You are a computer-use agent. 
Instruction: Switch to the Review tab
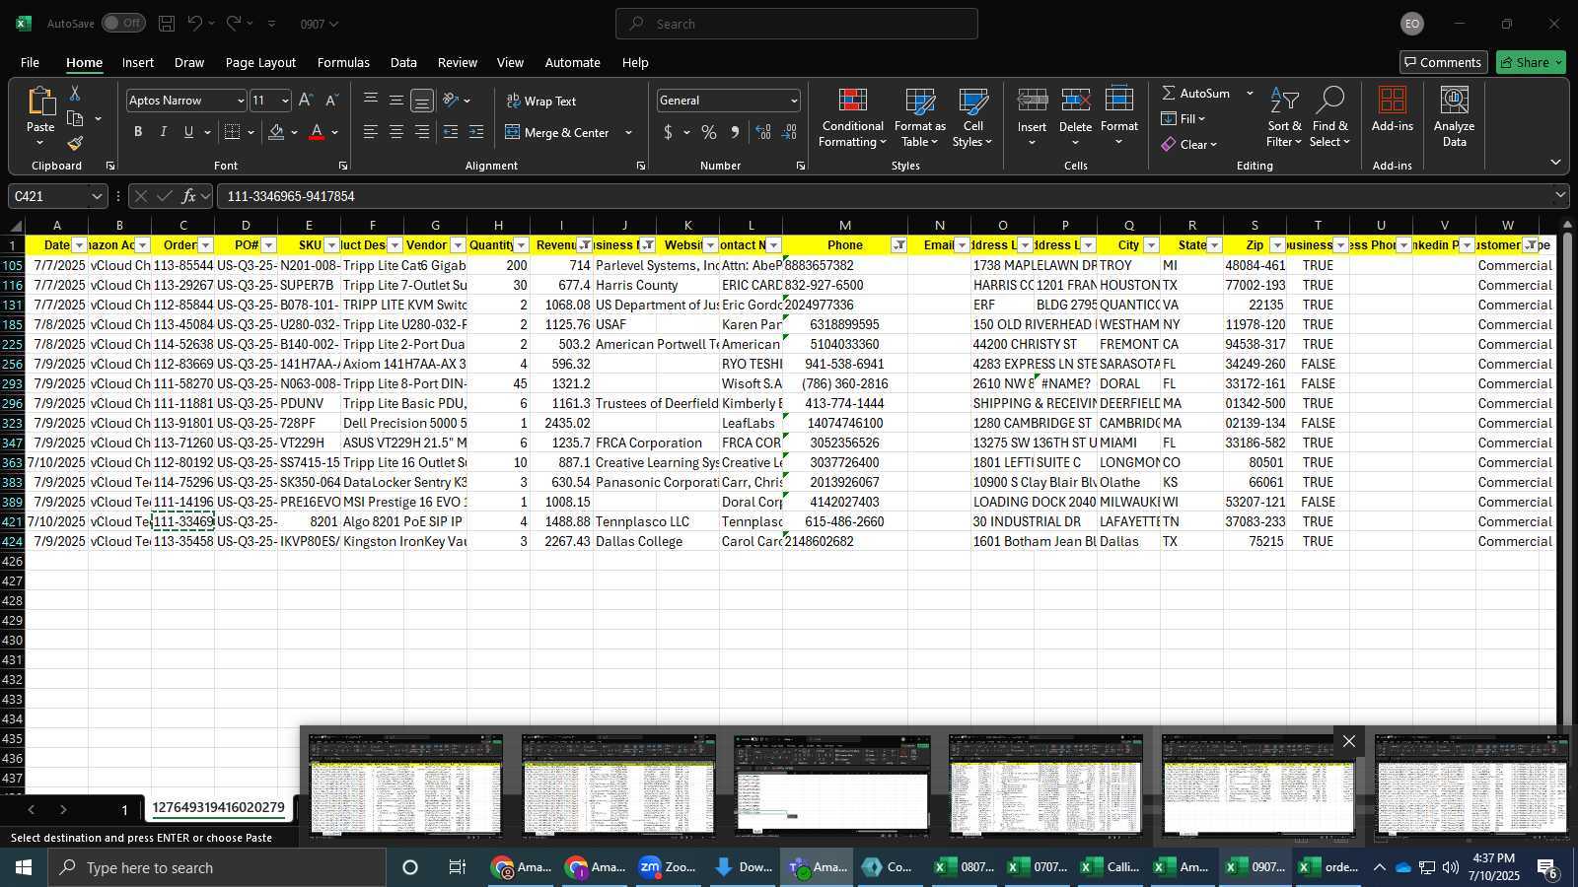(x=458, y=62)
